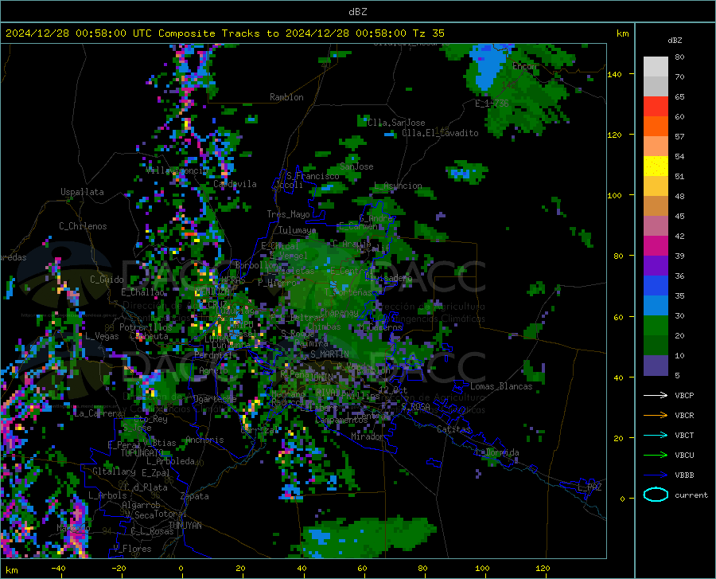Image resolution: width=716 pixels, height=579 pixels.
Task: Click the orange 60 dBZ color swatch
Action: coord(656,126)
